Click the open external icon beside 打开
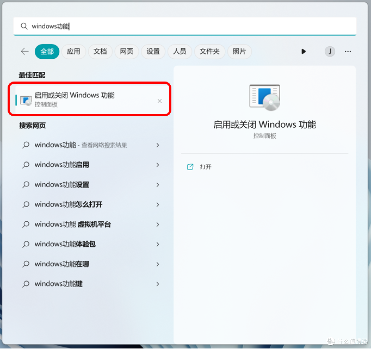 click(x=190, y=167)
